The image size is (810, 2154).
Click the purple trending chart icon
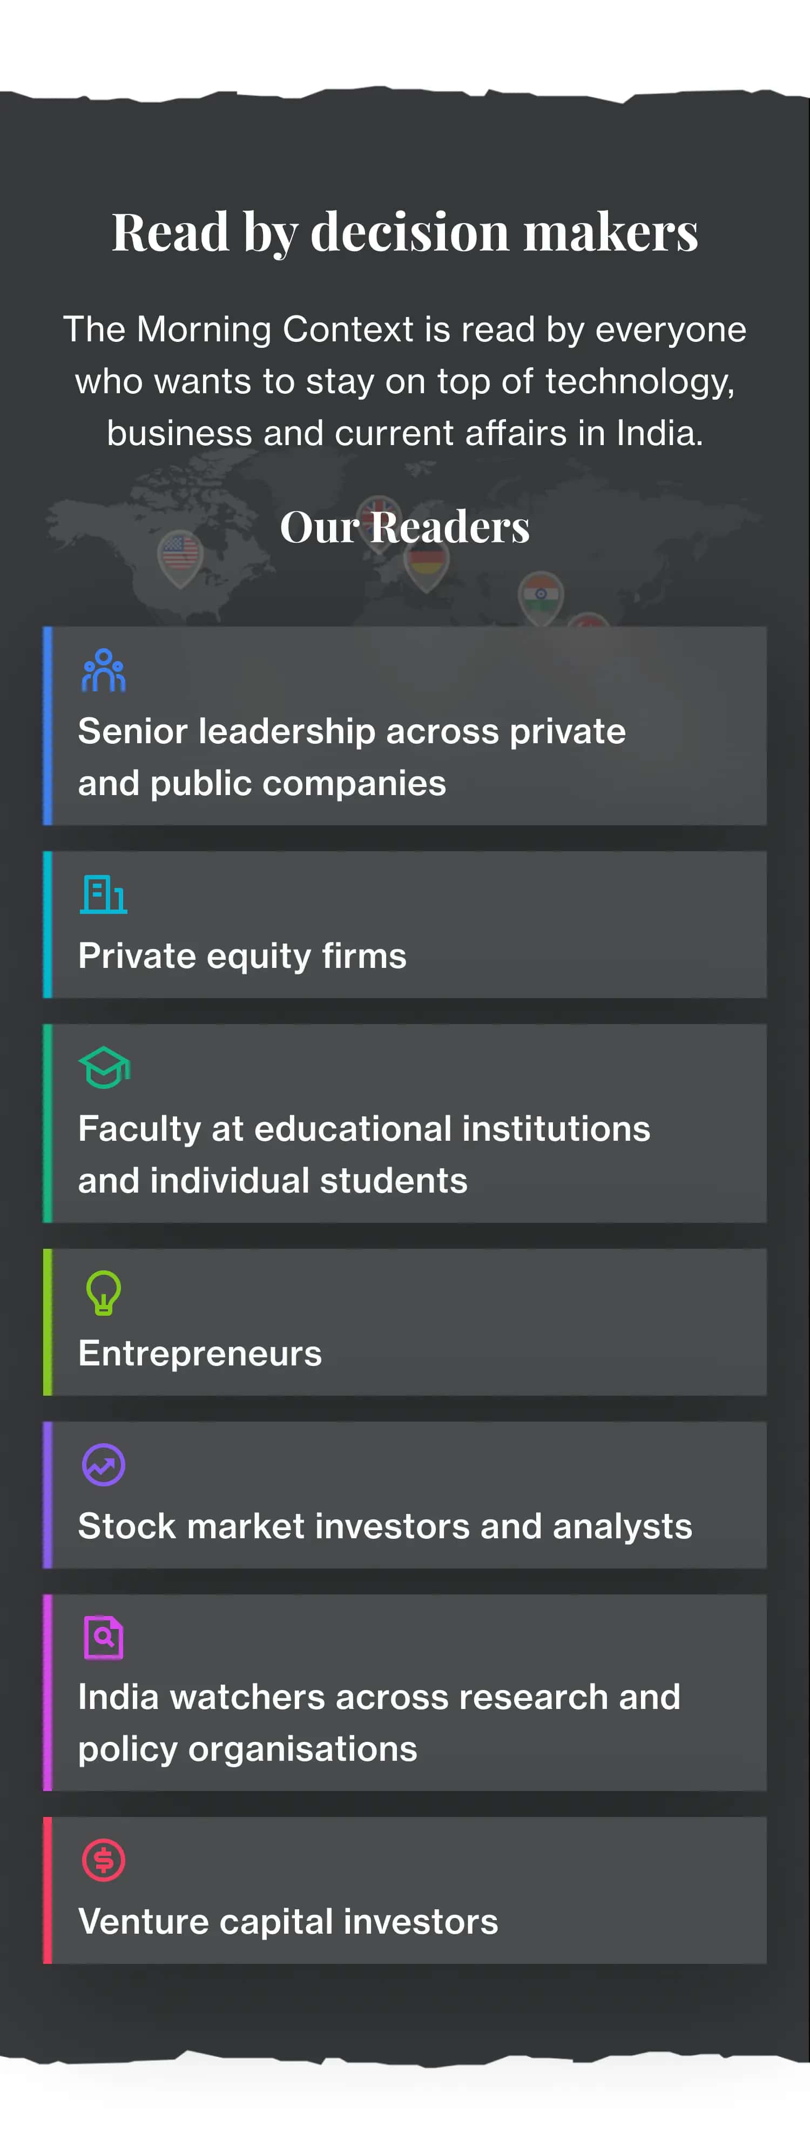click(104, 1465)
